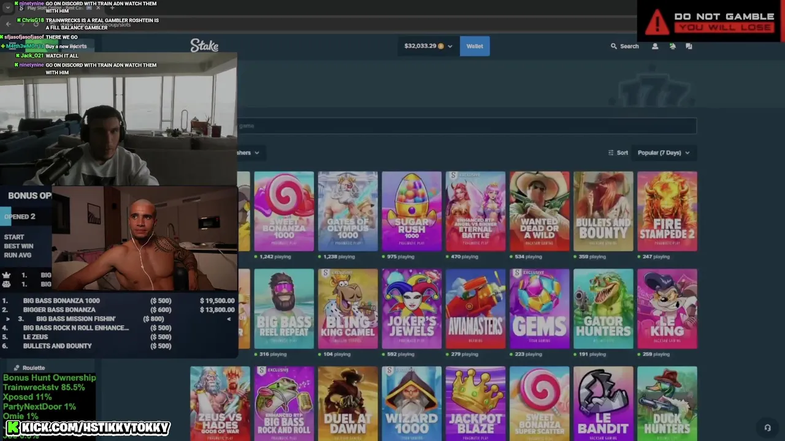Open Big Bass Reel Repeat game
Screen dimensions: 785x441
point(284,309)
